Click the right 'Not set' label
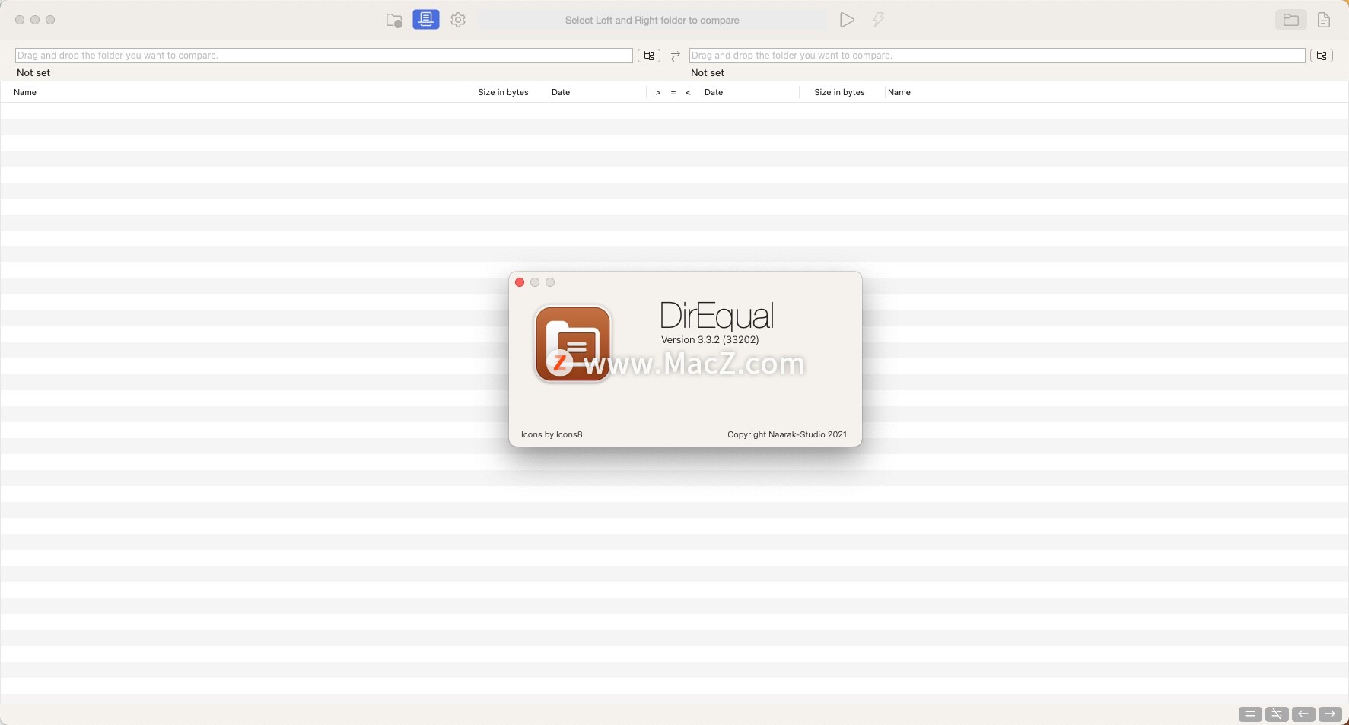The image size is (1349, 725). (x=708, y=73)
